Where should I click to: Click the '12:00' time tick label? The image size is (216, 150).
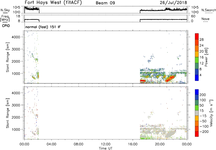tap(106, 144)
